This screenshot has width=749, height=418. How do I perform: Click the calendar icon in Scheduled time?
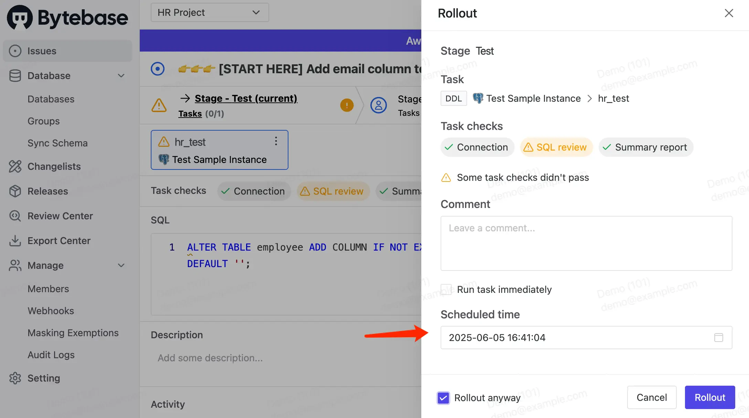pyautogui.click(x=718, y=338)
